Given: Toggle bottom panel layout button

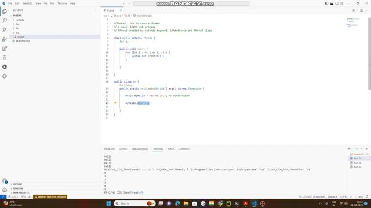Looking at the screenshot, I should (332, 3).
